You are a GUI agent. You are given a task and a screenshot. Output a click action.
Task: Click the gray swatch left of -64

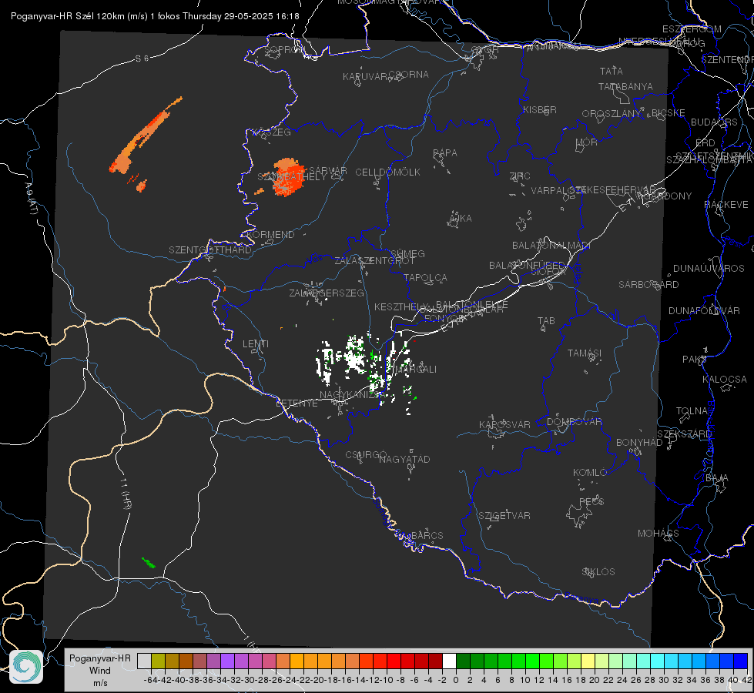(x=144, y=661)
